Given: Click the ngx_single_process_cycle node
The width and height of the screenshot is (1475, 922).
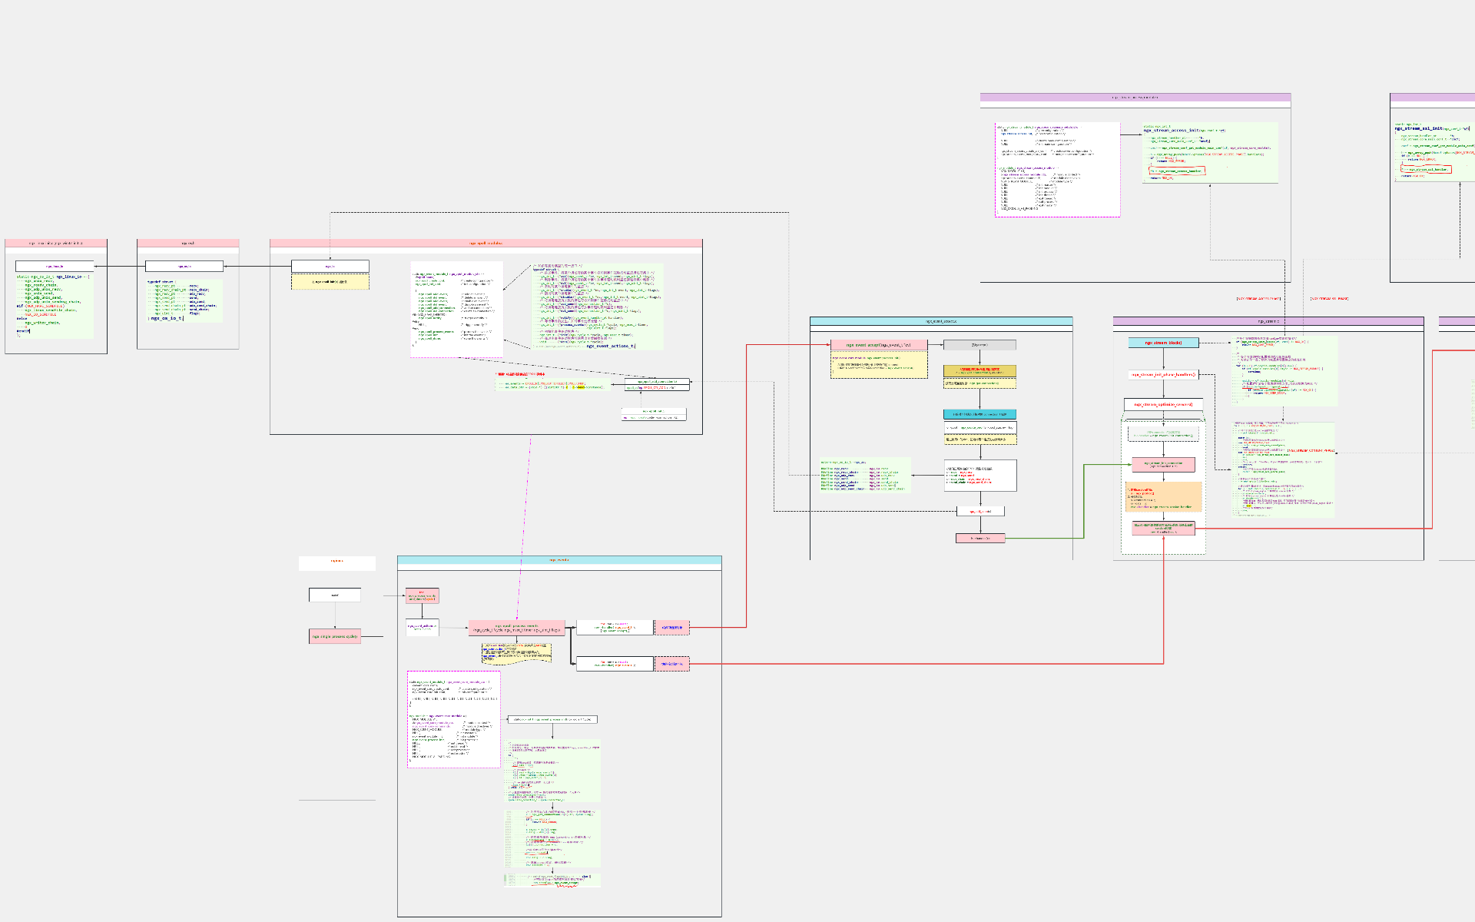Looking at the screenshot, I should [x=334, y=636].
